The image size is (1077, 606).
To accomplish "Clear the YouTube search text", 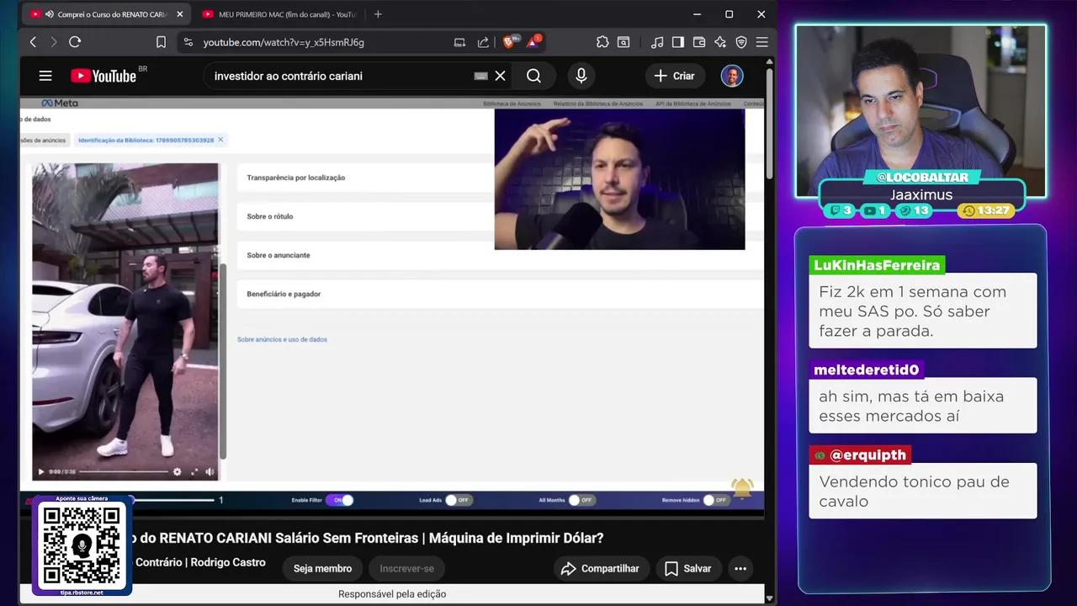I will coord(500,76).
